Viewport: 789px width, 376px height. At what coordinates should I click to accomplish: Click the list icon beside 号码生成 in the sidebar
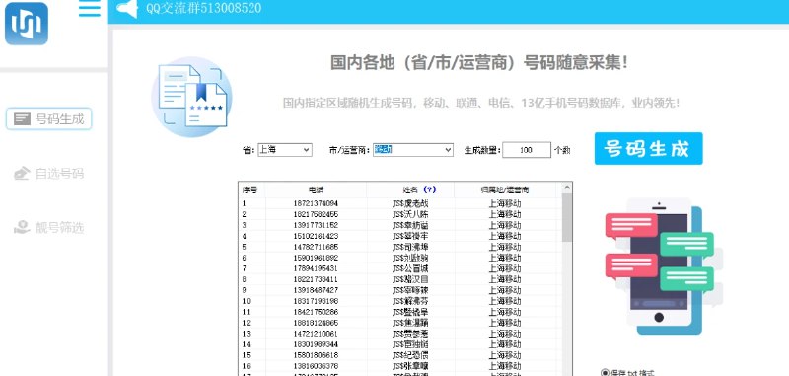pos(22,119)
